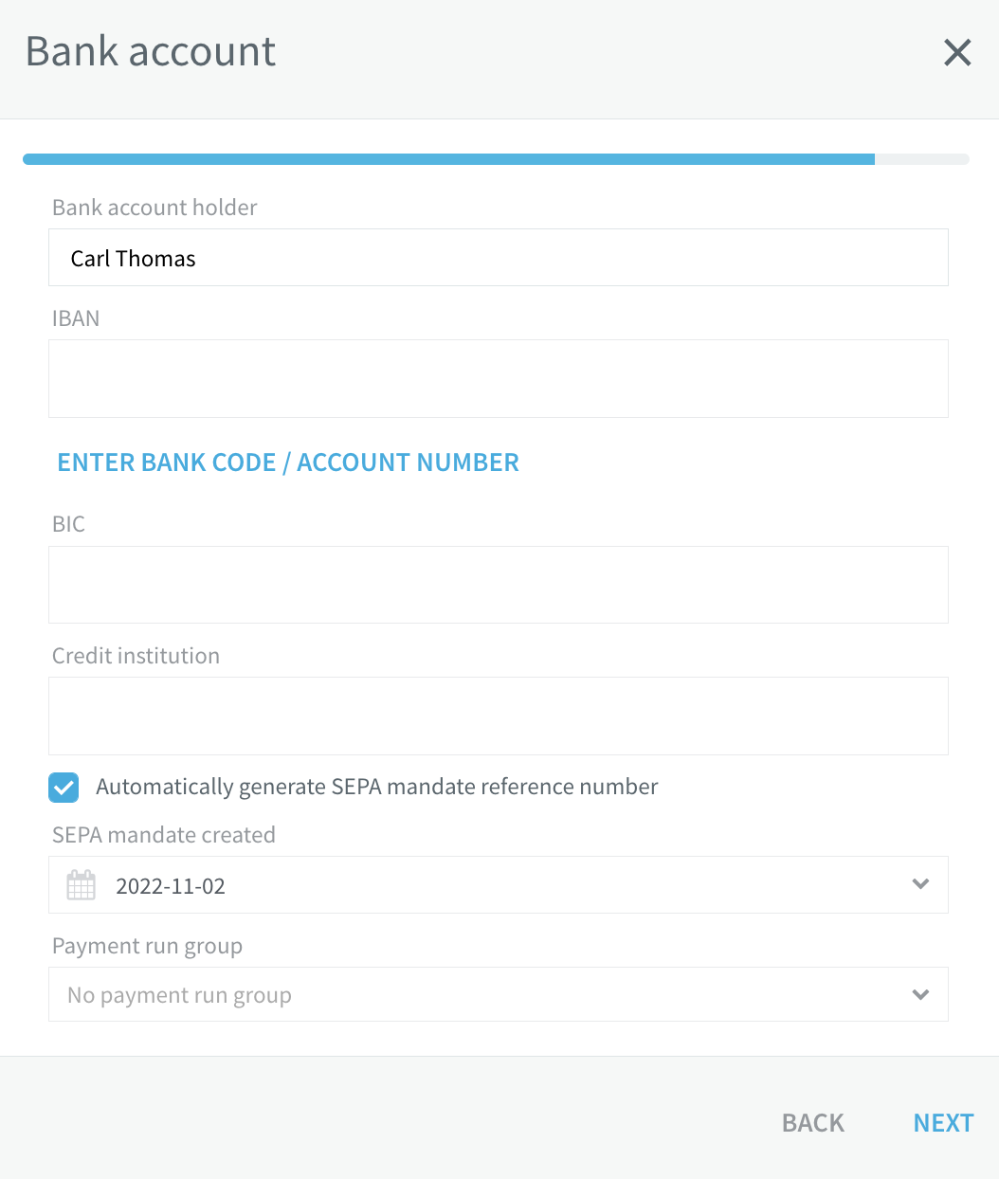Open 'Enter bank code / account number' link
The width and height of the screenshot is (999, 1179).
288,463
